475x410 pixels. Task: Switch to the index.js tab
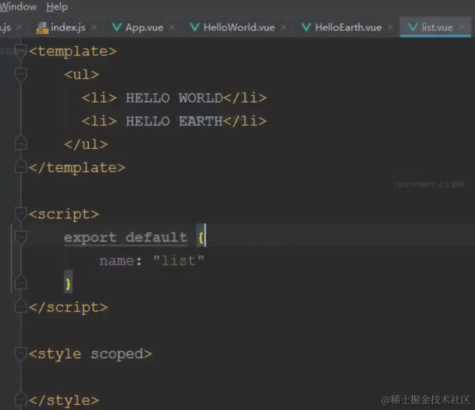click(68, 27)
